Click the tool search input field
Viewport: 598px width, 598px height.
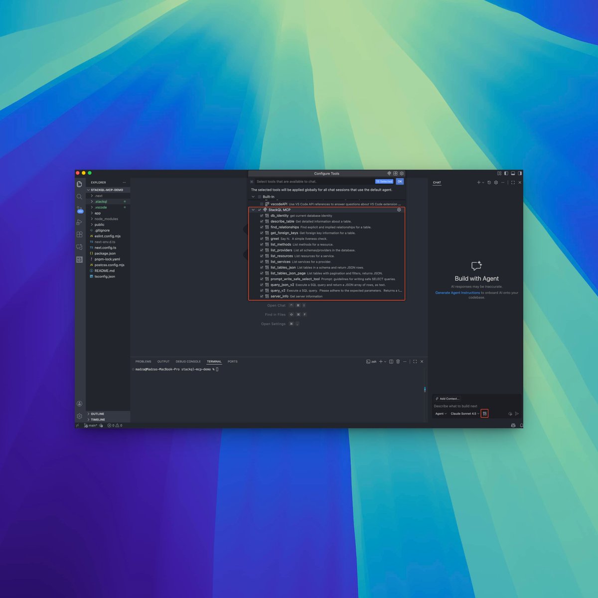tap(314, 181)
